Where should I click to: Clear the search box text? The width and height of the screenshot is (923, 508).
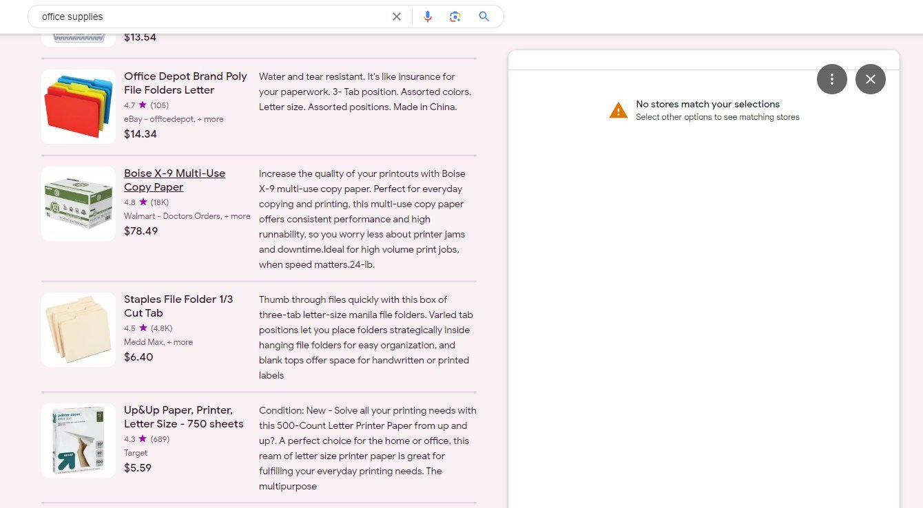(397, 17)
